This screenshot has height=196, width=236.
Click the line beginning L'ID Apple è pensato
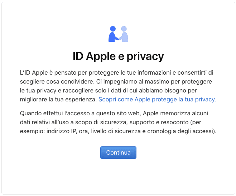click(117, 72)
